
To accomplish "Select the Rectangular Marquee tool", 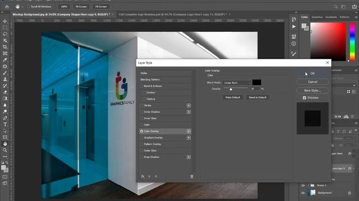I will click(x=5, y=27).
